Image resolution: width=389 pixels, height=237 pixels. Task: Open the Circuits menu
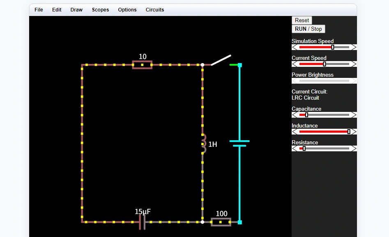[154, 9]
